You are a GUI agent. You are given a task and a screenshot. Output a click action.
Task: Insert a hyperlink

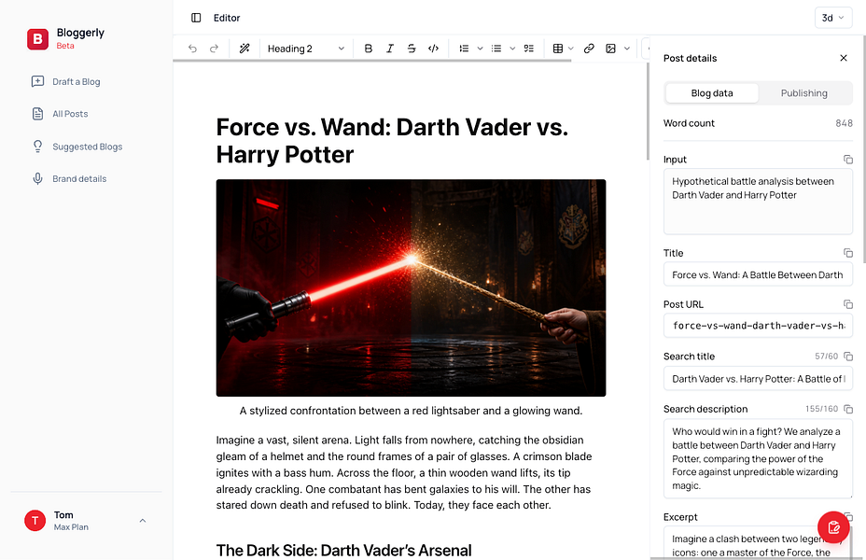[x=589, y=49]
